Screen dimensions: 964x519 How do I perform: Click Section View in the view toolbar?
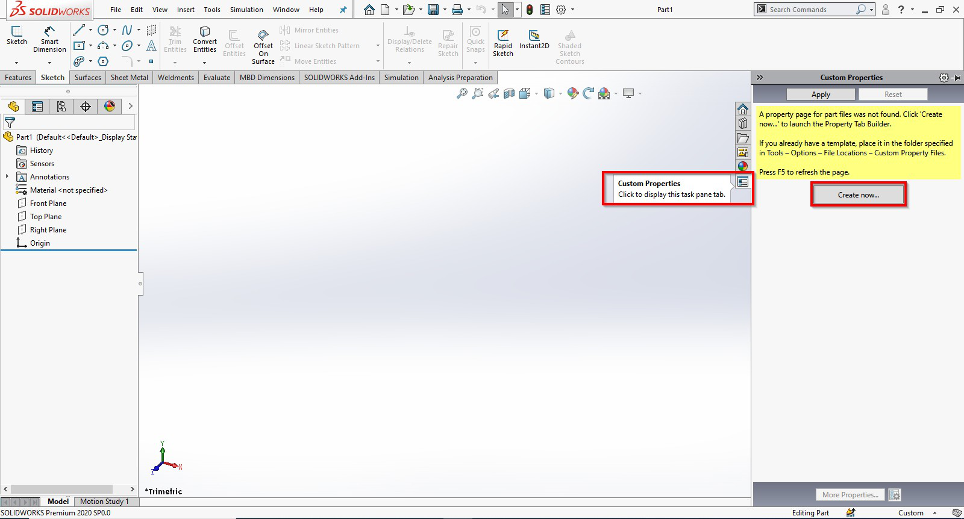coord(509,93)
